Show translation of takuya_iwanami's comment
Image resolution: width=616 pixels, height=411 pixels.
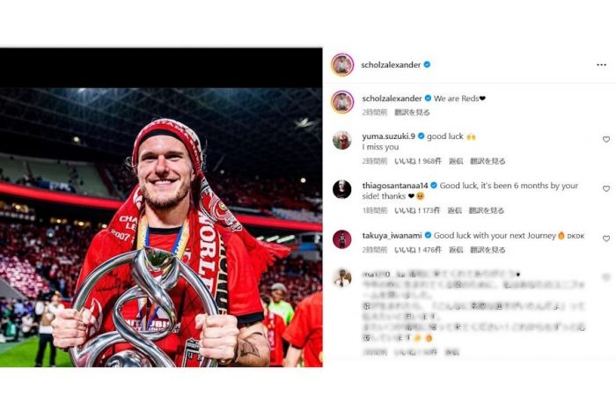(x=488, y=250)
